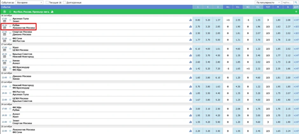The height and width of the screenshot is (134, 299).
Task: Open match-center icon under 17:00 Арсенал Тула row
Action: click(4, 21)
